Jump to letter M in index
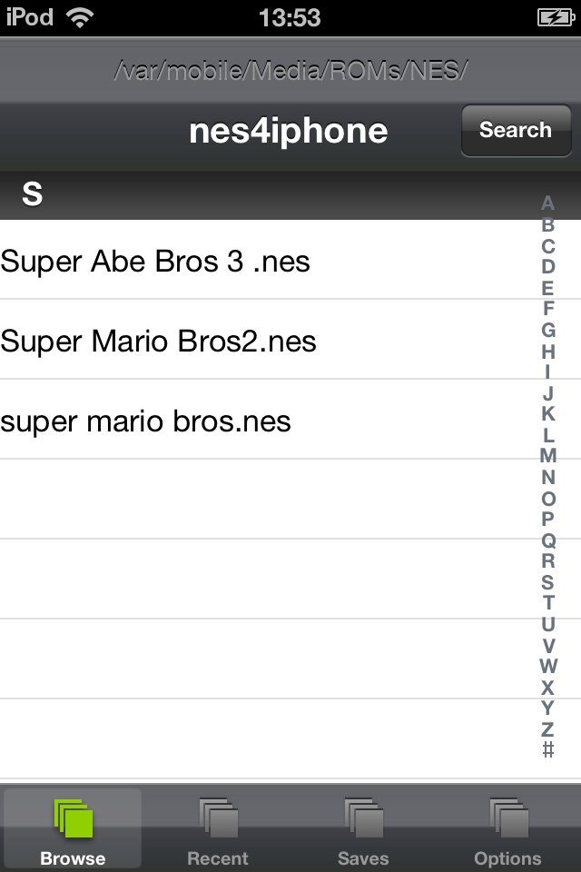Screen dimensions: 581x872 (x=547, y=456)
